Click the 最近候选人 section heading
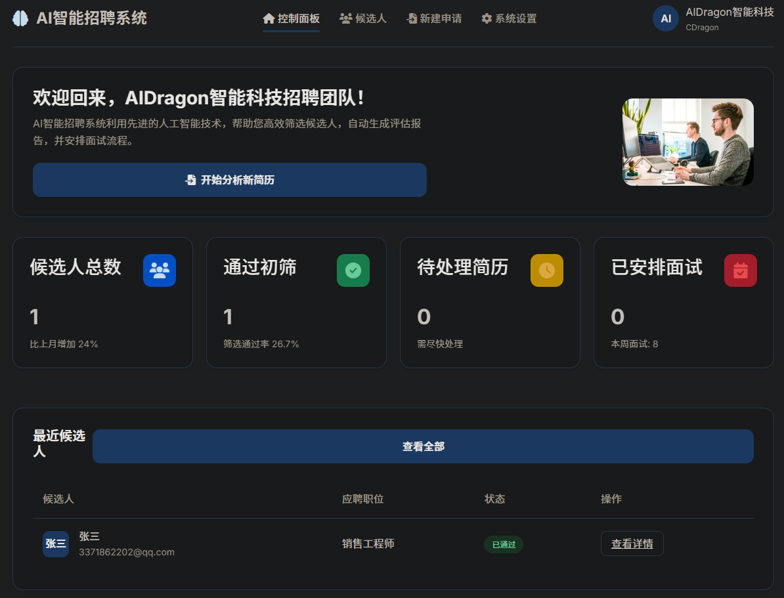The image size is (784, 598). pos(59,444)
